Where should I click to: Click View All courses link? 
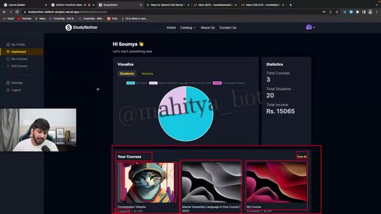[302, 156]
